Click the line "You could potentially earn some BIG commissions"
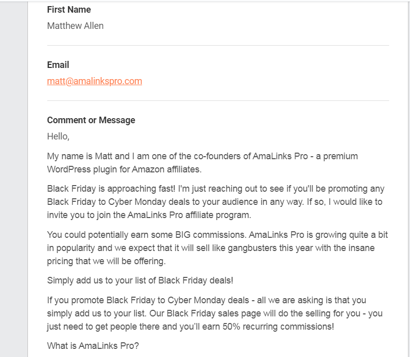 [215, 235]
